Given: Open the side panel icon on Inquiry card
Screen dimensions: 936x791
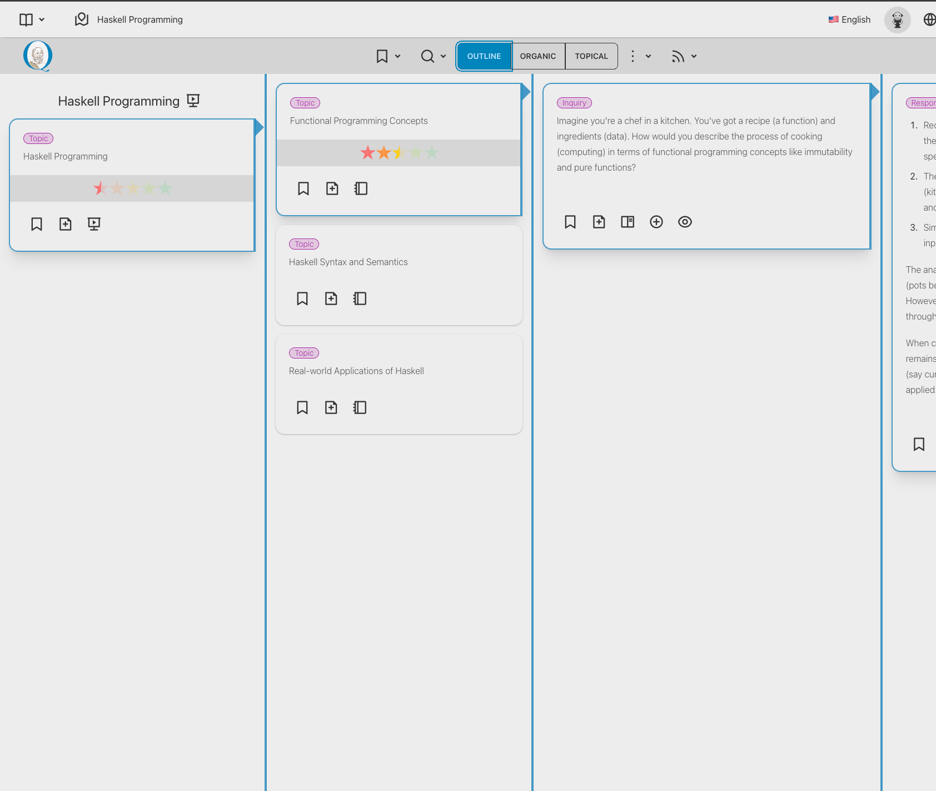Looking at the screenshot, I should pos(628,222).
